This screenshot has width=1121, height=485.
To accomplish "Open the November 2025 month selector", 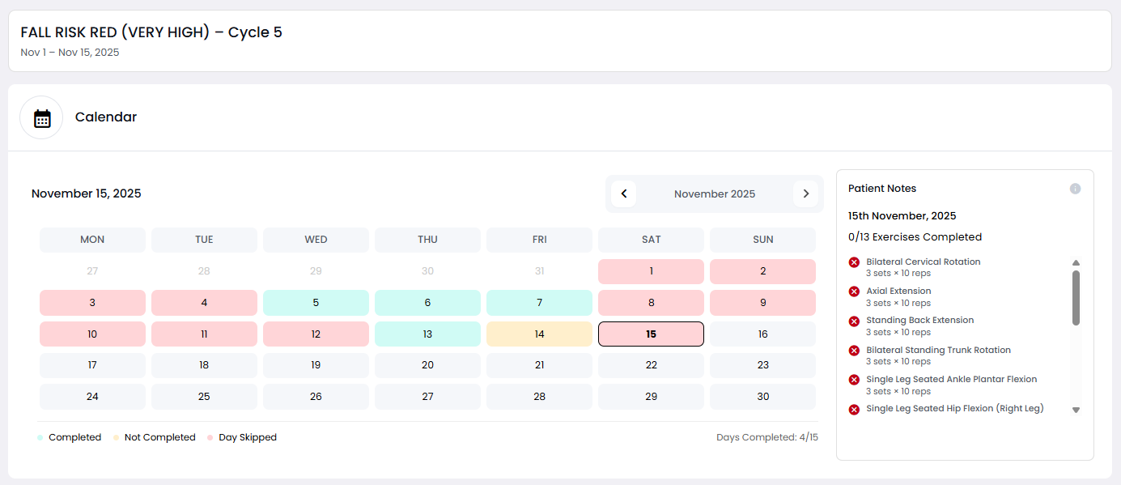I will point(715,194).
